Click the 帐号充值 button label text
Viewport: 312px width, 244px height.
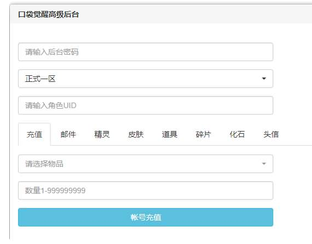[x=146, y=217]
